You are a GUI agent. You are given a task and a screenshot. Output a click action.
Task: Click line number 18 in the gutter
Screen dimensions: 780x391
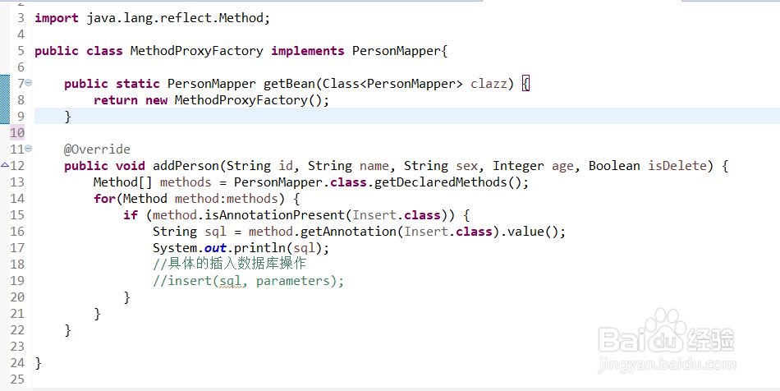pyautogui.click(x=17, y=264)
